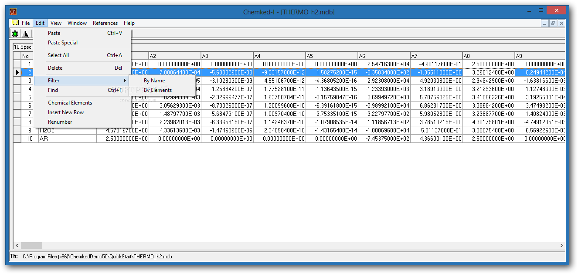578x274 pixels.
Task: Choose Renumber in Edit menu
Action: click(82, 122)
